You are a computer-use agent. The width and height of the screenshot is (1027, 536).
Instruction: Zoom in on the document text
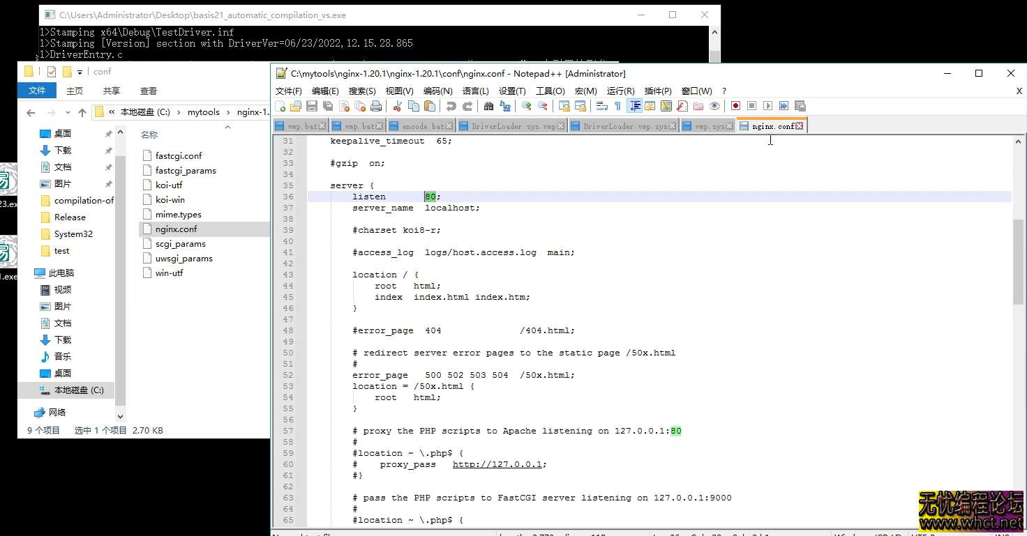tap(525, 105)
